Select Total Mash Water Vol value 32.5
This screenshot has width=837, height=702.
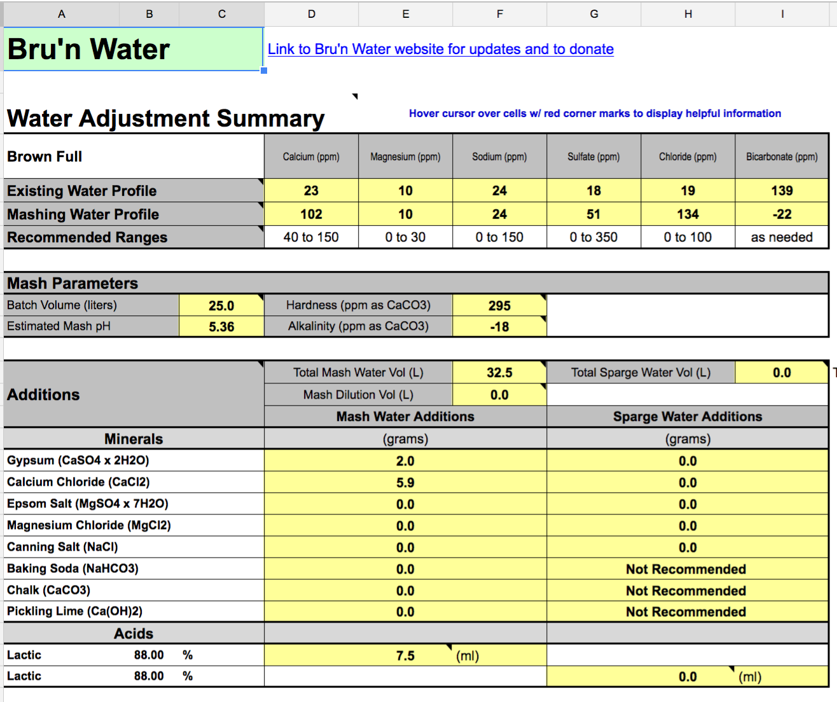click(x=500, y=373)
